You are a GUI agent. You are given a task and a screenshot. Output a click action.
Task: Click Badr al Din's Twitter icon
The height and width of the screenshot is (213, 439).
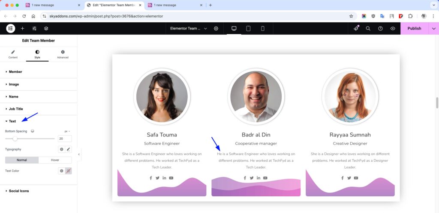(x=252, y=178)
